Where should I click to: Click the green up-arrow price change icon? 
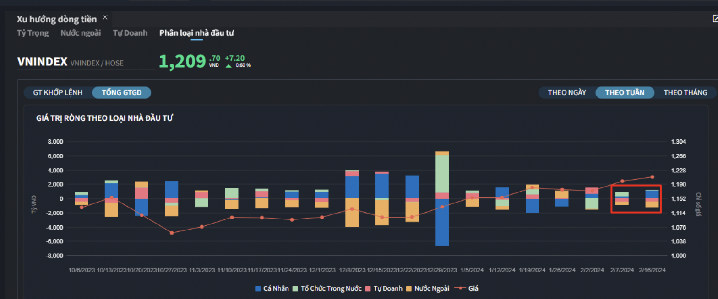point(228,65)
